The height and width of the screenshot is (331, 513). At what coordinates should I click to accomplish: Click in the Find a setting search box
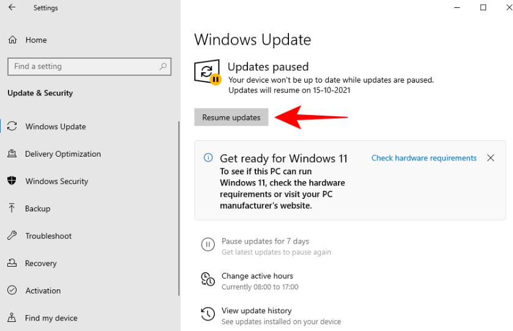click(x=83, y=67)
